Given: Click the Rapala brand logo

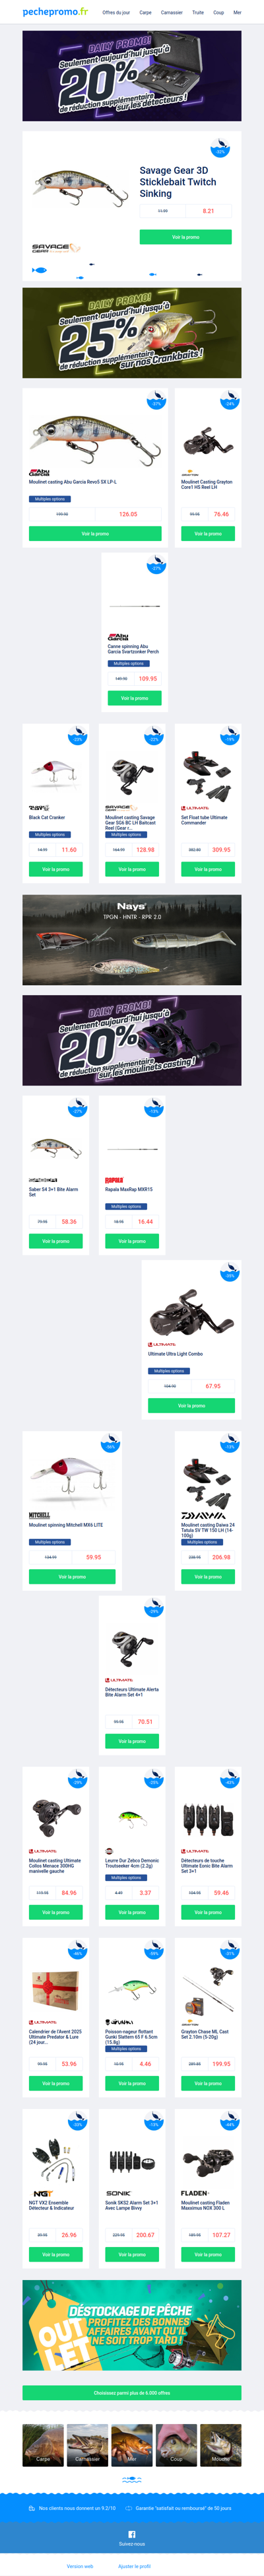Looking at the screenshot, I should click(x=114, y=1180).
